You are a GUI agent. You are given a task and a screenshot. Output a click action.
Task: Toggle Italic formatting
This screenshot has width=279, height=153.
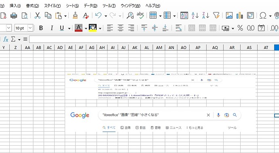pyautogui.click(x=52, y=28)
